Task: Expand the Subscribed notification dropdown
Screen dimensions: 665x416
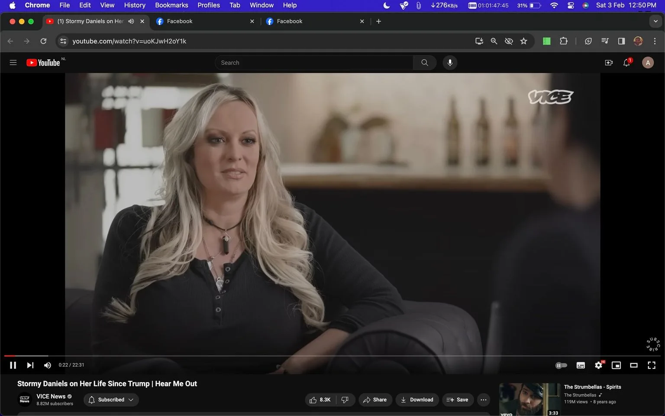Action: [x=111, y=400]
